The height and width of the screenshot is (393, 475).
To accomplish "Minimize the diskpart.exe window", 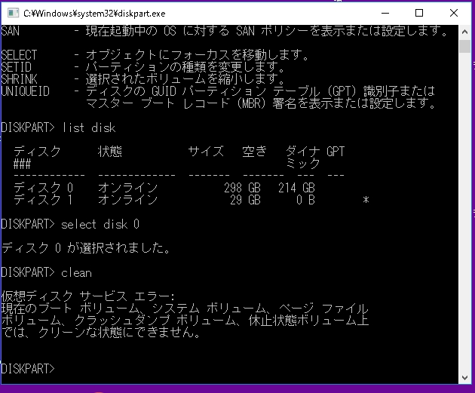I will [385, 13].
